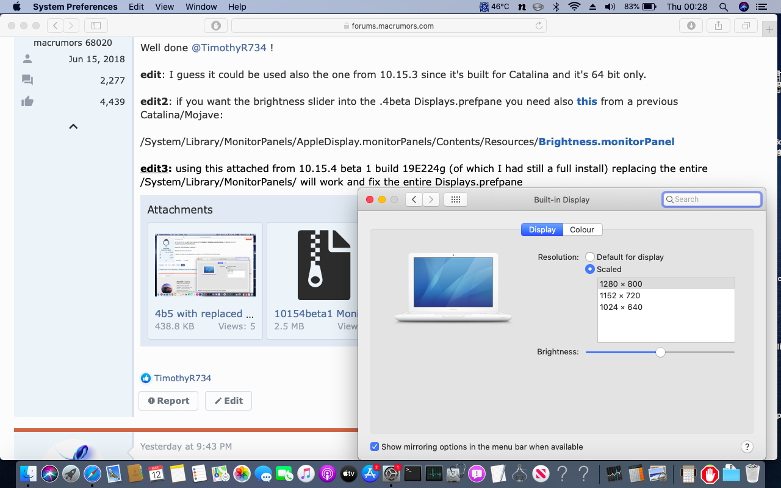Viewport: 781px width, 488px height.
Task: Open the Apple TV app in Dock
Action: (348, 473)
